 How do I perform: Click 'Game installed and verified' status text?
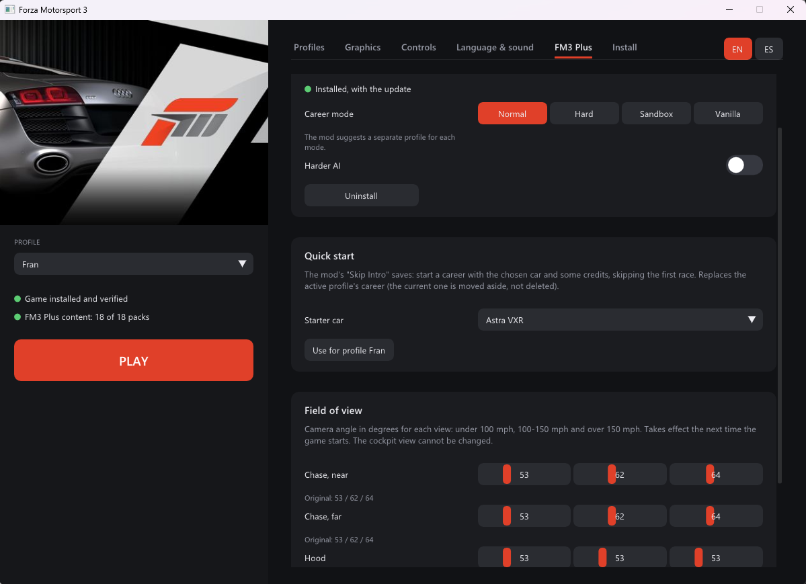(76, 298)
